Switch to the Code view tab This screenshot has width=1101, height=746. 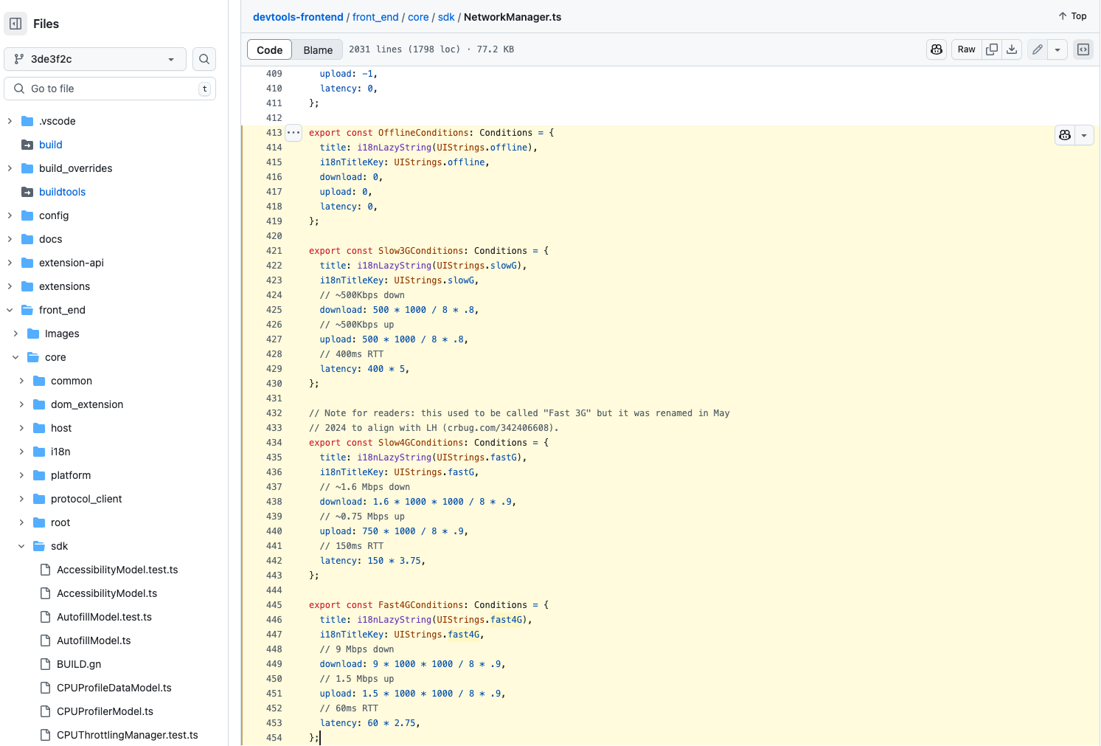click(270, 49)
